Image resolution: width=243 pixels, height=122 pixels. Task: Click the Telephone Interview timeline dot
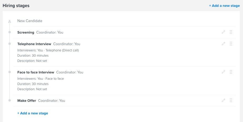[x=10, y=44]
